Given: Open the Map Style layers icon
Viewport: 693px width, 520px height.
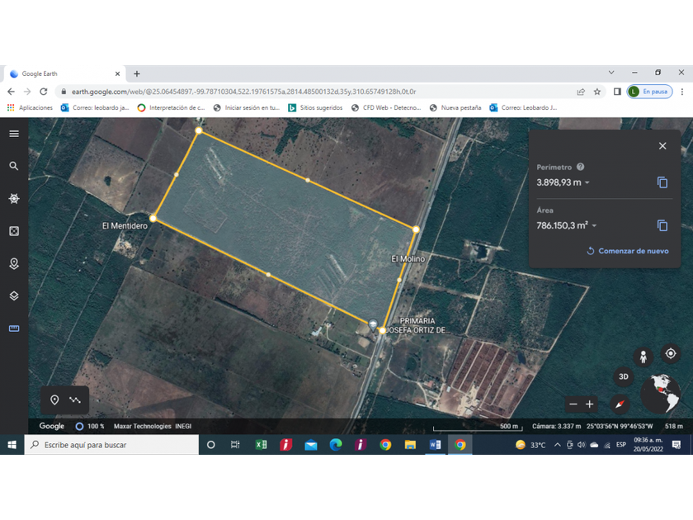Looking at the screenshot, I should (x=14, y=296).
